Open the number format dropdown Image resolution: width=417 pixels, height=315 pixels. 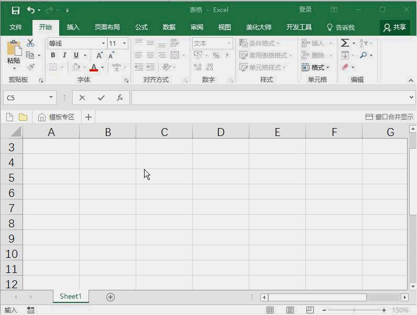[x=229, y=43]
